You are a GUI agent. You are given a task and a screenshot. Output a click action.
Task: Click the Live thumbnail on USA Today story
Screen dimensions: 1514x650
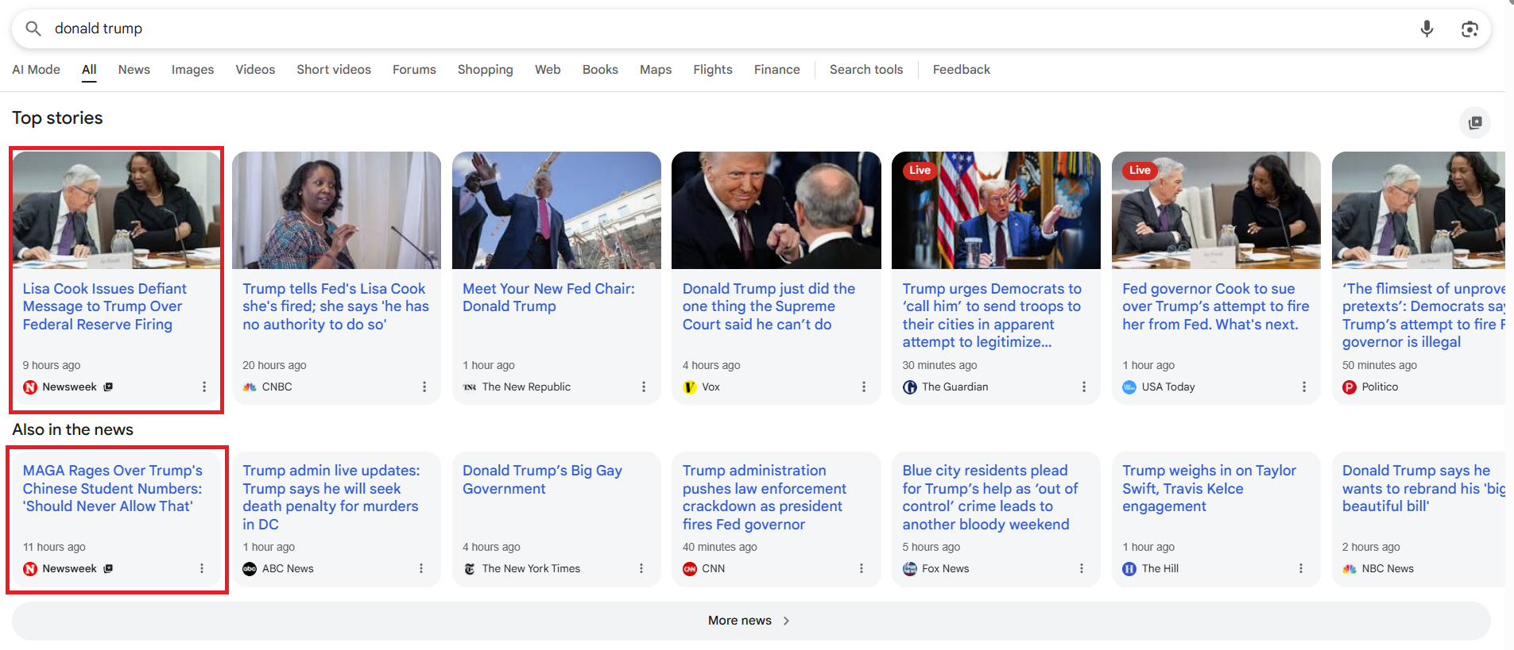click(1216, 210)
